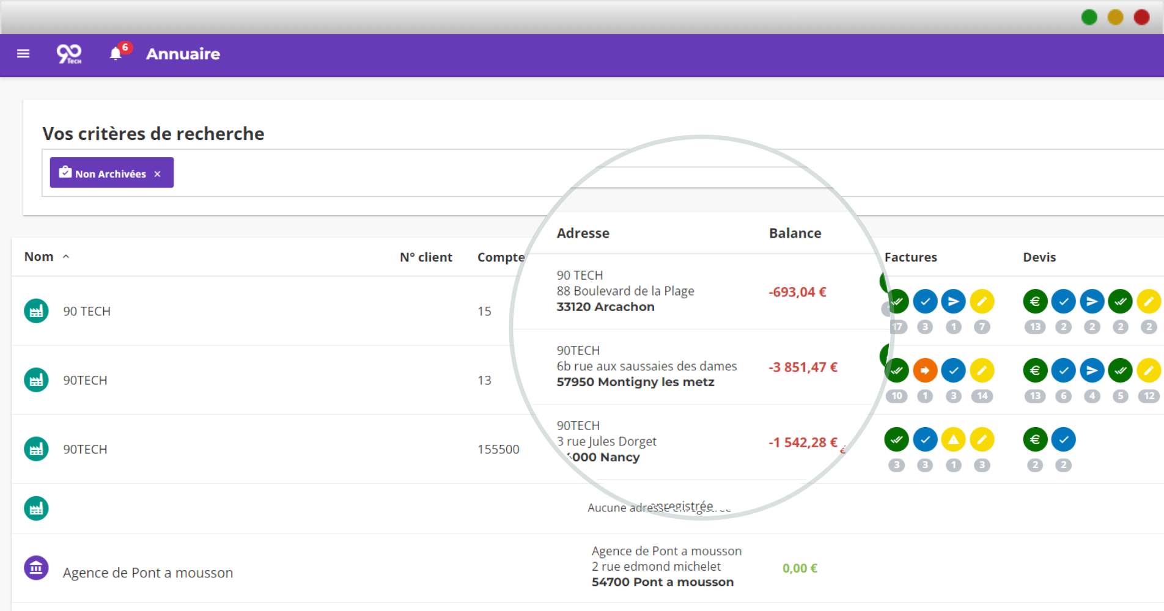Open Montigny row Devis blue check icon
1164x611 pixels.
click(x=1064, y=370)
